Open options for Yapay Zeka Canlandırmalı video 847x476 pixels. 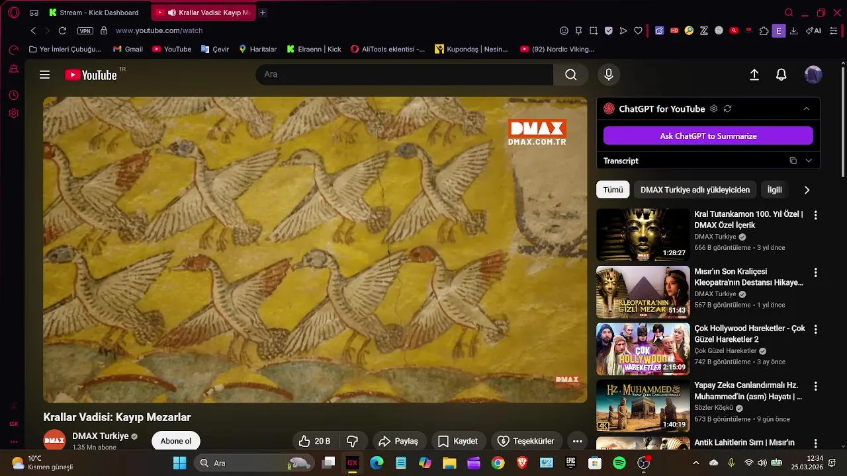click(x=815, y=386)
